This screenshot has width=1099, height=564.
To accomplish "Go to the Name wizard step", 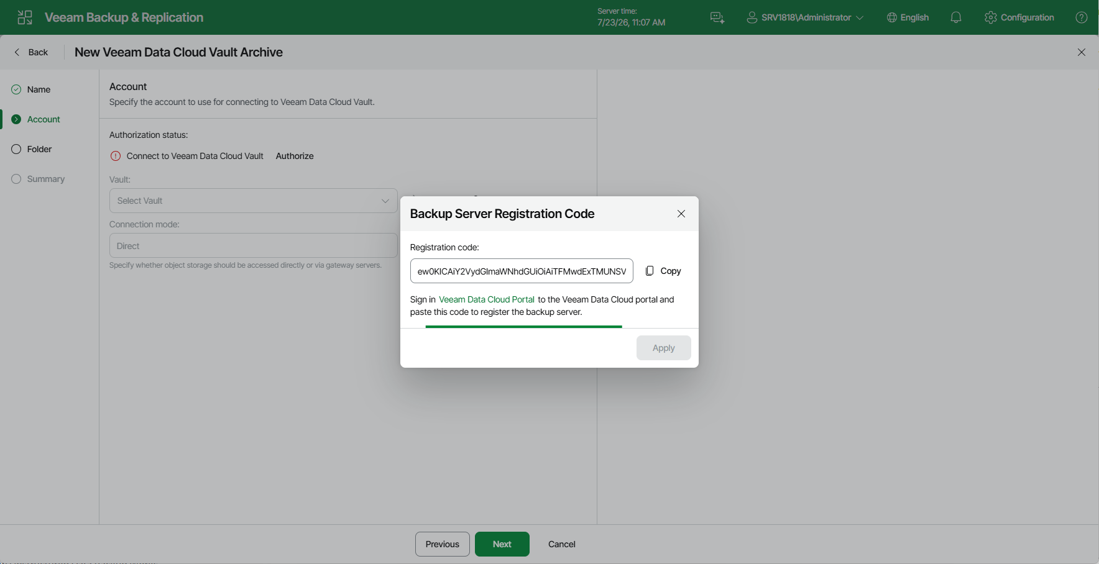I will tap(39, 89).
